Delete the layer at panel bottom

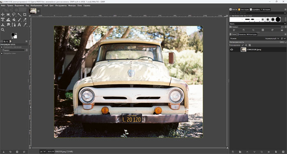[x=283, y=152]
